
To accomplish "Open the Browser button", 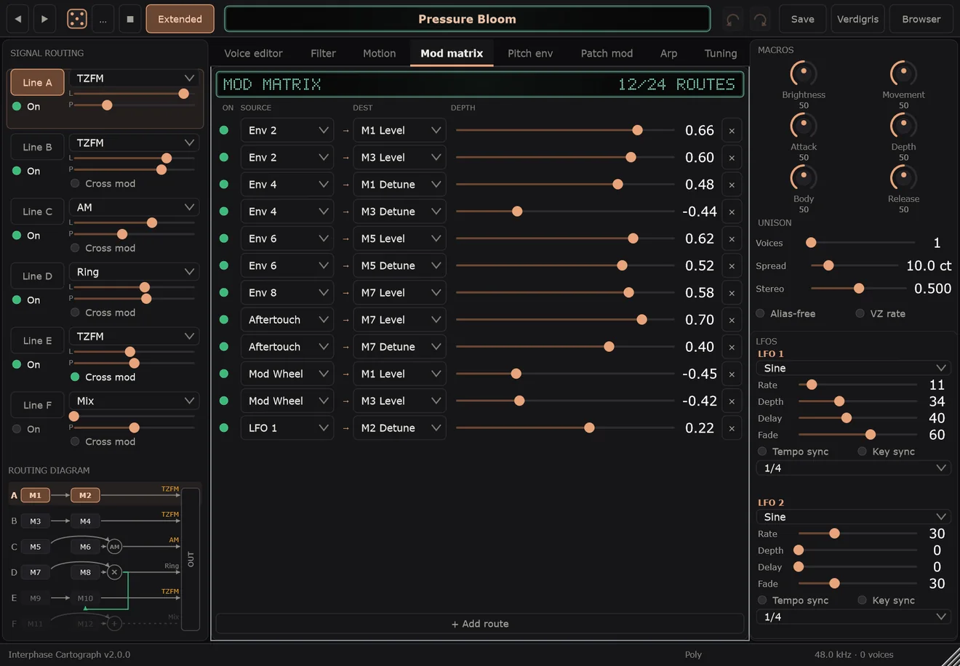I will (x=921, y=19).
